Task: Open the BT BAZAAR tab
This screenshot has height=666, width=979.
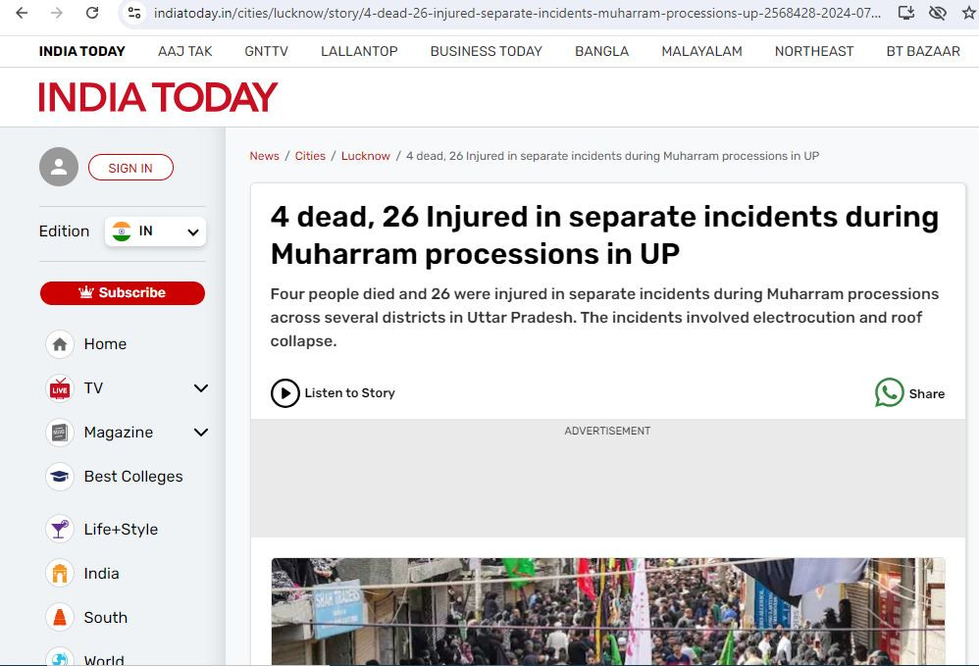Action: pos(923,51)
